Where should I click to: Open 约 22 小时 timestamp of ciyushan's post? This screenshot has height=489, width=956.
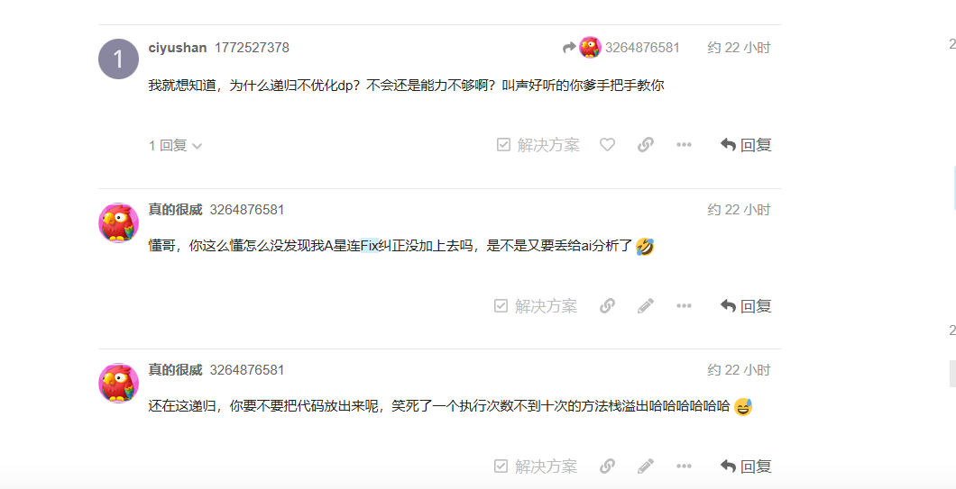pos(739,48)
